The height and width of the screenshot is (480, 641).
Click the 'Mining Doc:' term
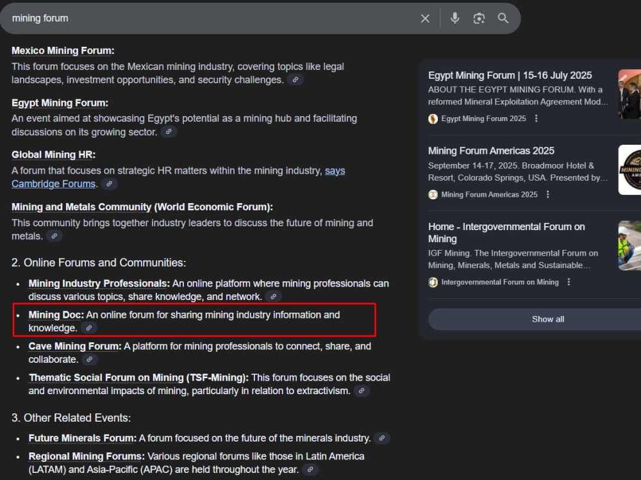tap(56, 315)
